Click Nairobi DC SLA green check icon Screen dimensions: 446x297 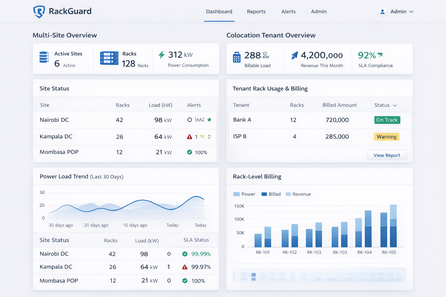click(185, 254)
